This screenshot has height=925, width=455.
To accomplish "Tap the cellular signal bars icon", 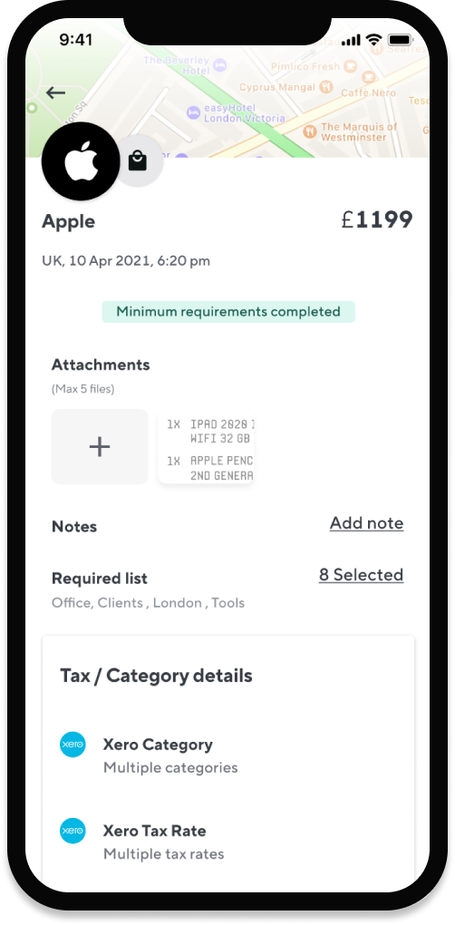I will (351, 40).
